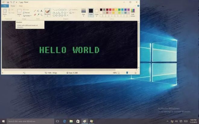The width and height of the screenshot is (199, 124).
Task: Switch to the View ribbon tab
Action: coord(21,6)
